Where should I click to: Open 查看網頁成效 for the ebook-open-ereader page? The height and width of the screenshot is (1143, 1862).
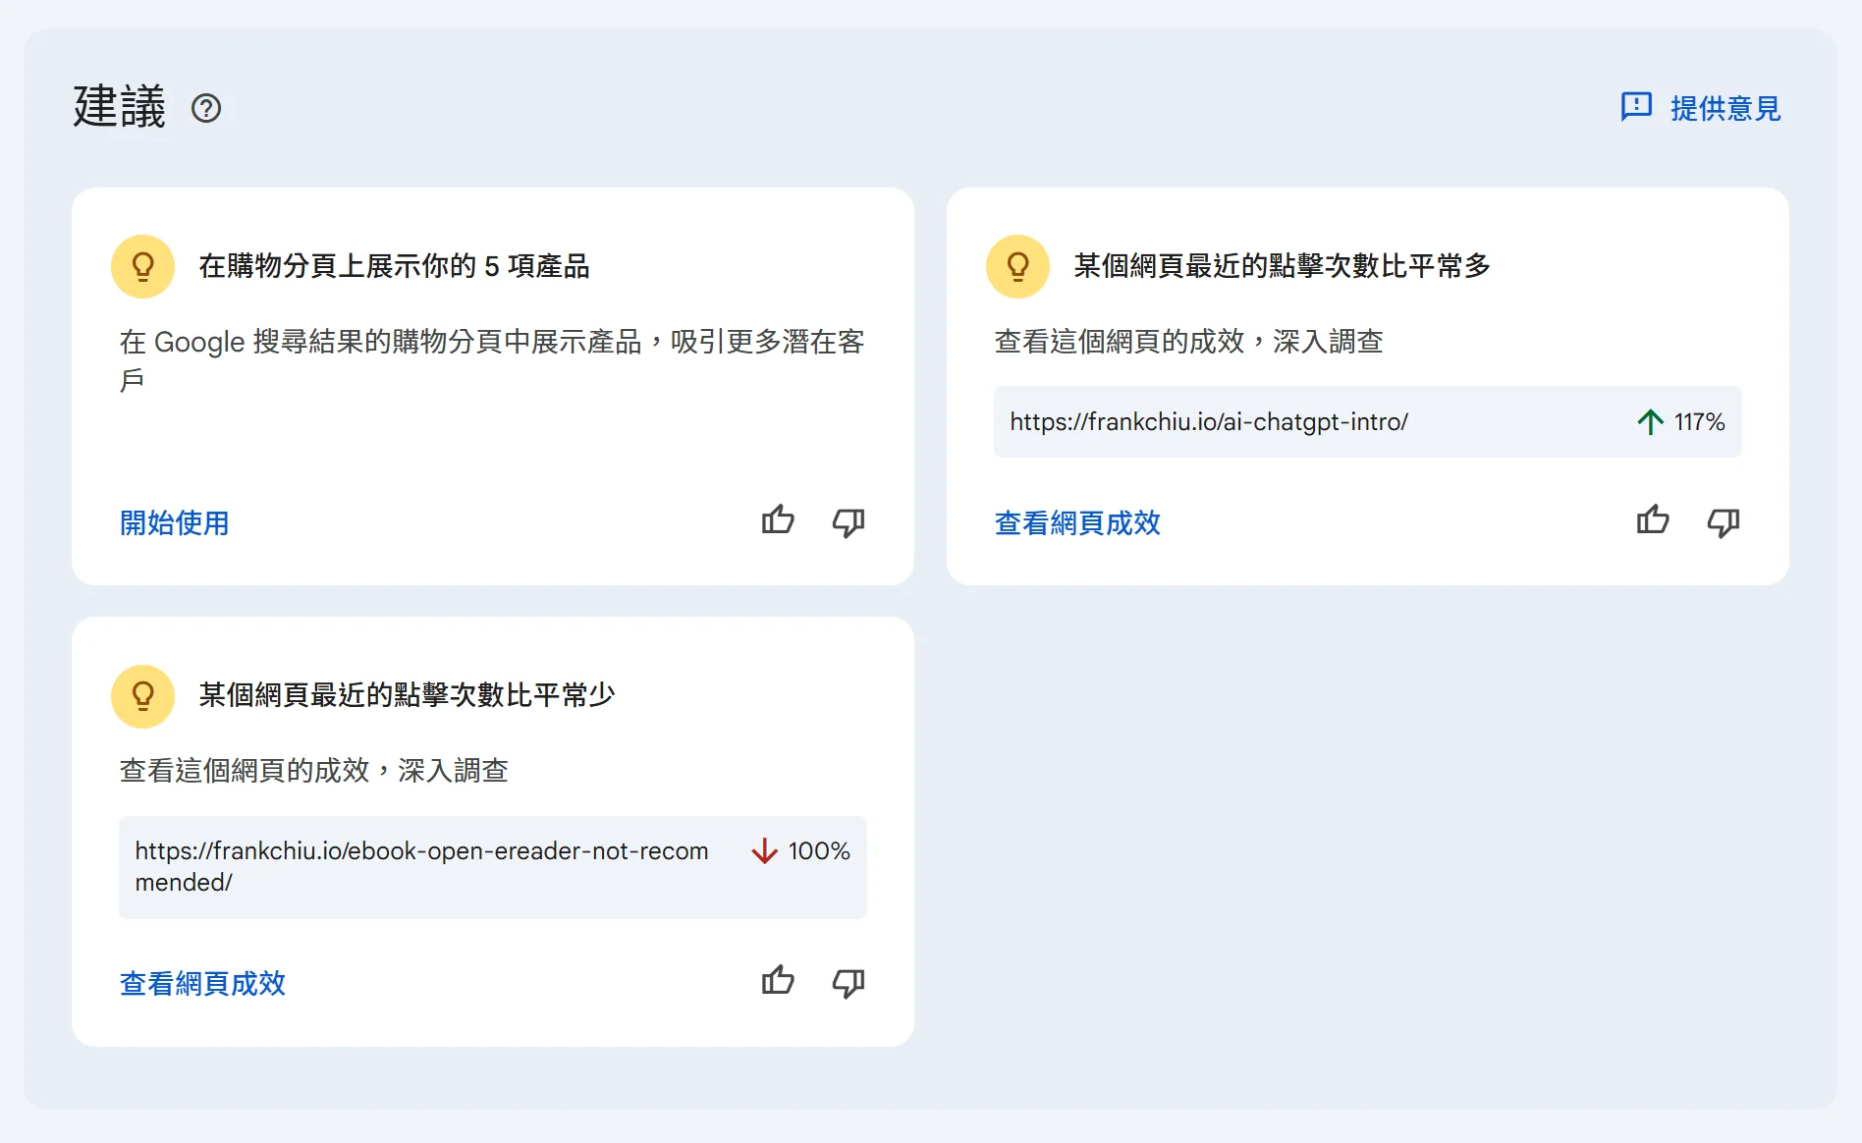tap(202, 983)
